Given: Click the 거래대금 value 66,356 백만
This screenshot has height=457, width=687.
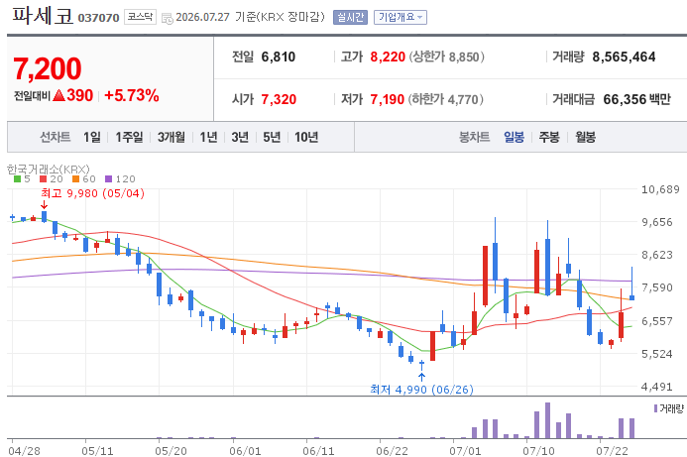Looking at the screenshot, I should (x=636, y=99).
